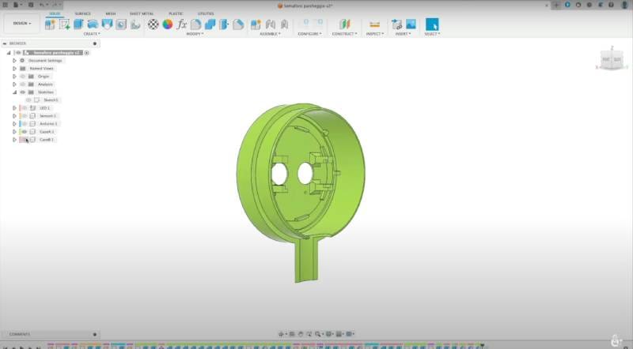Expand Named Views node
Viewport: 633px width, 349px height.
pos(14,69)
